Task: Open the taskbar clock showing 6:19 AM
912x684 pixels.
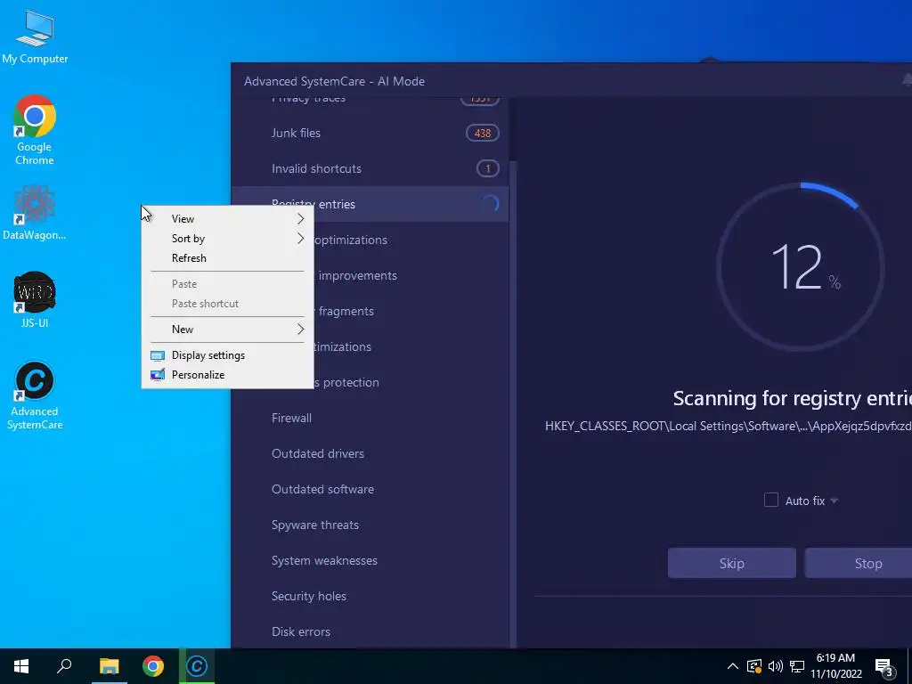Action: tap(835, 666)
